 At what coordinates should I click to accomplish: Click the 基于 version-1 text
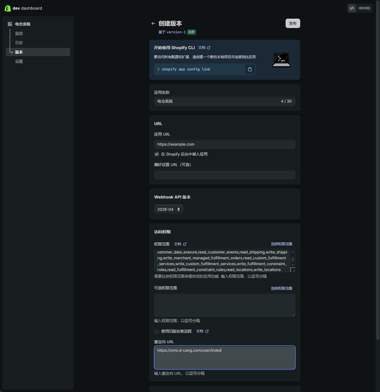point(172,32)
